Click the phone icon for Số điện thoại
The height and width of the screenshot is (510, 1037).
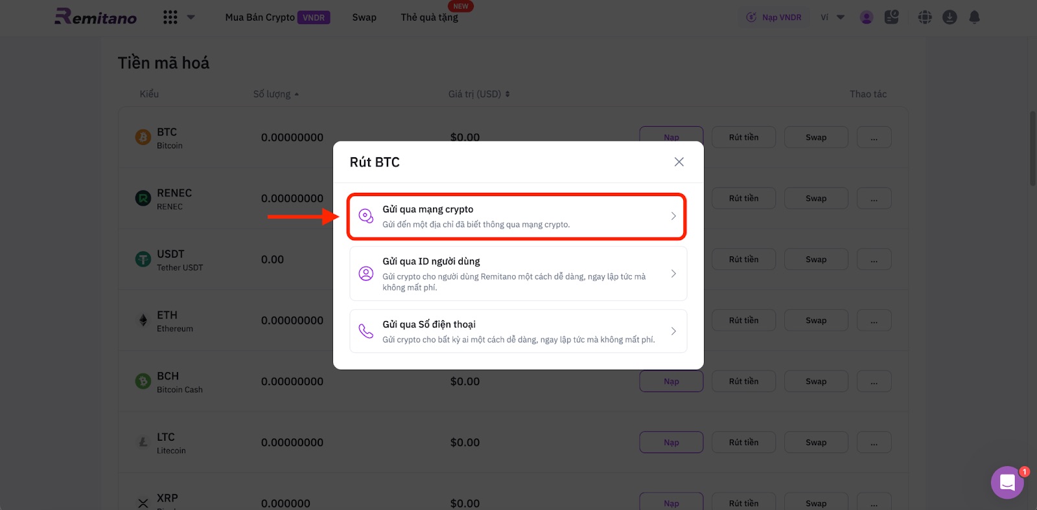pyautogui.click(x=366, y=331)
